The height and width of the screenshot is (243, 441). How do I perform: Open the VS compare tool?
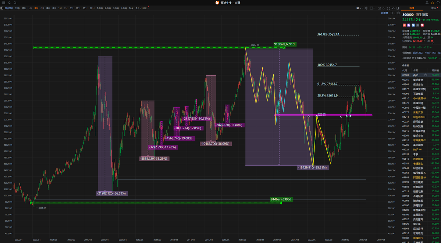[x=393, y=8]
